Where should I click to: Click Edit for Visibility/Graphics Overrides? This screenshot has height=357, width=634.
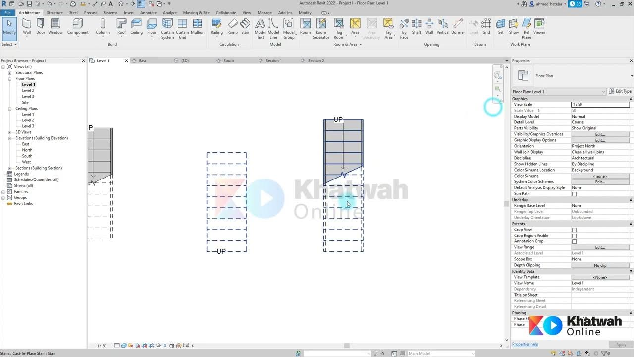600,134
